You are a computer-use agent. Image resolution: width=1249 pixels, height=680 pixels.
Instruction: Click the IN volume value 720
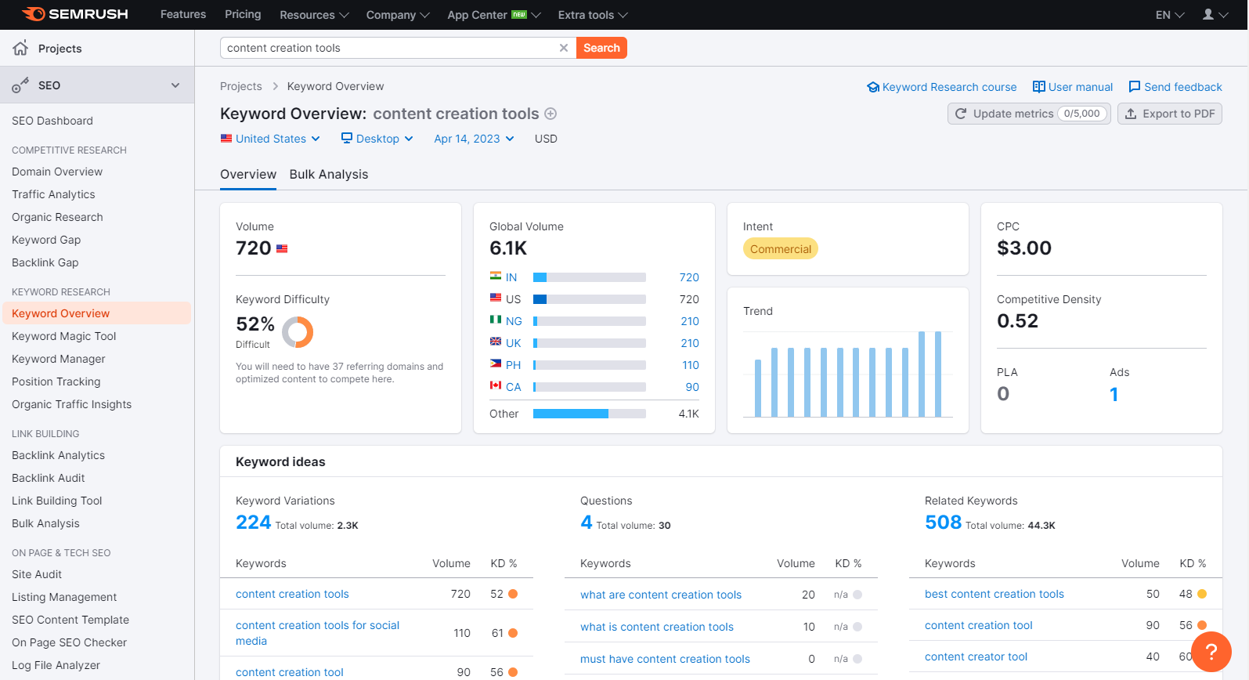[x=689, y=277]
